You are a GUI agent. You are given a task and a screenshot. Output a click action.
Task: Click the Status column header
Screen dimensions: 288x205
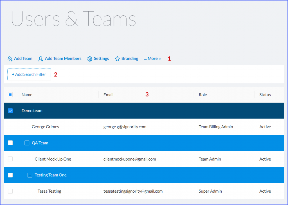(265, 95)
